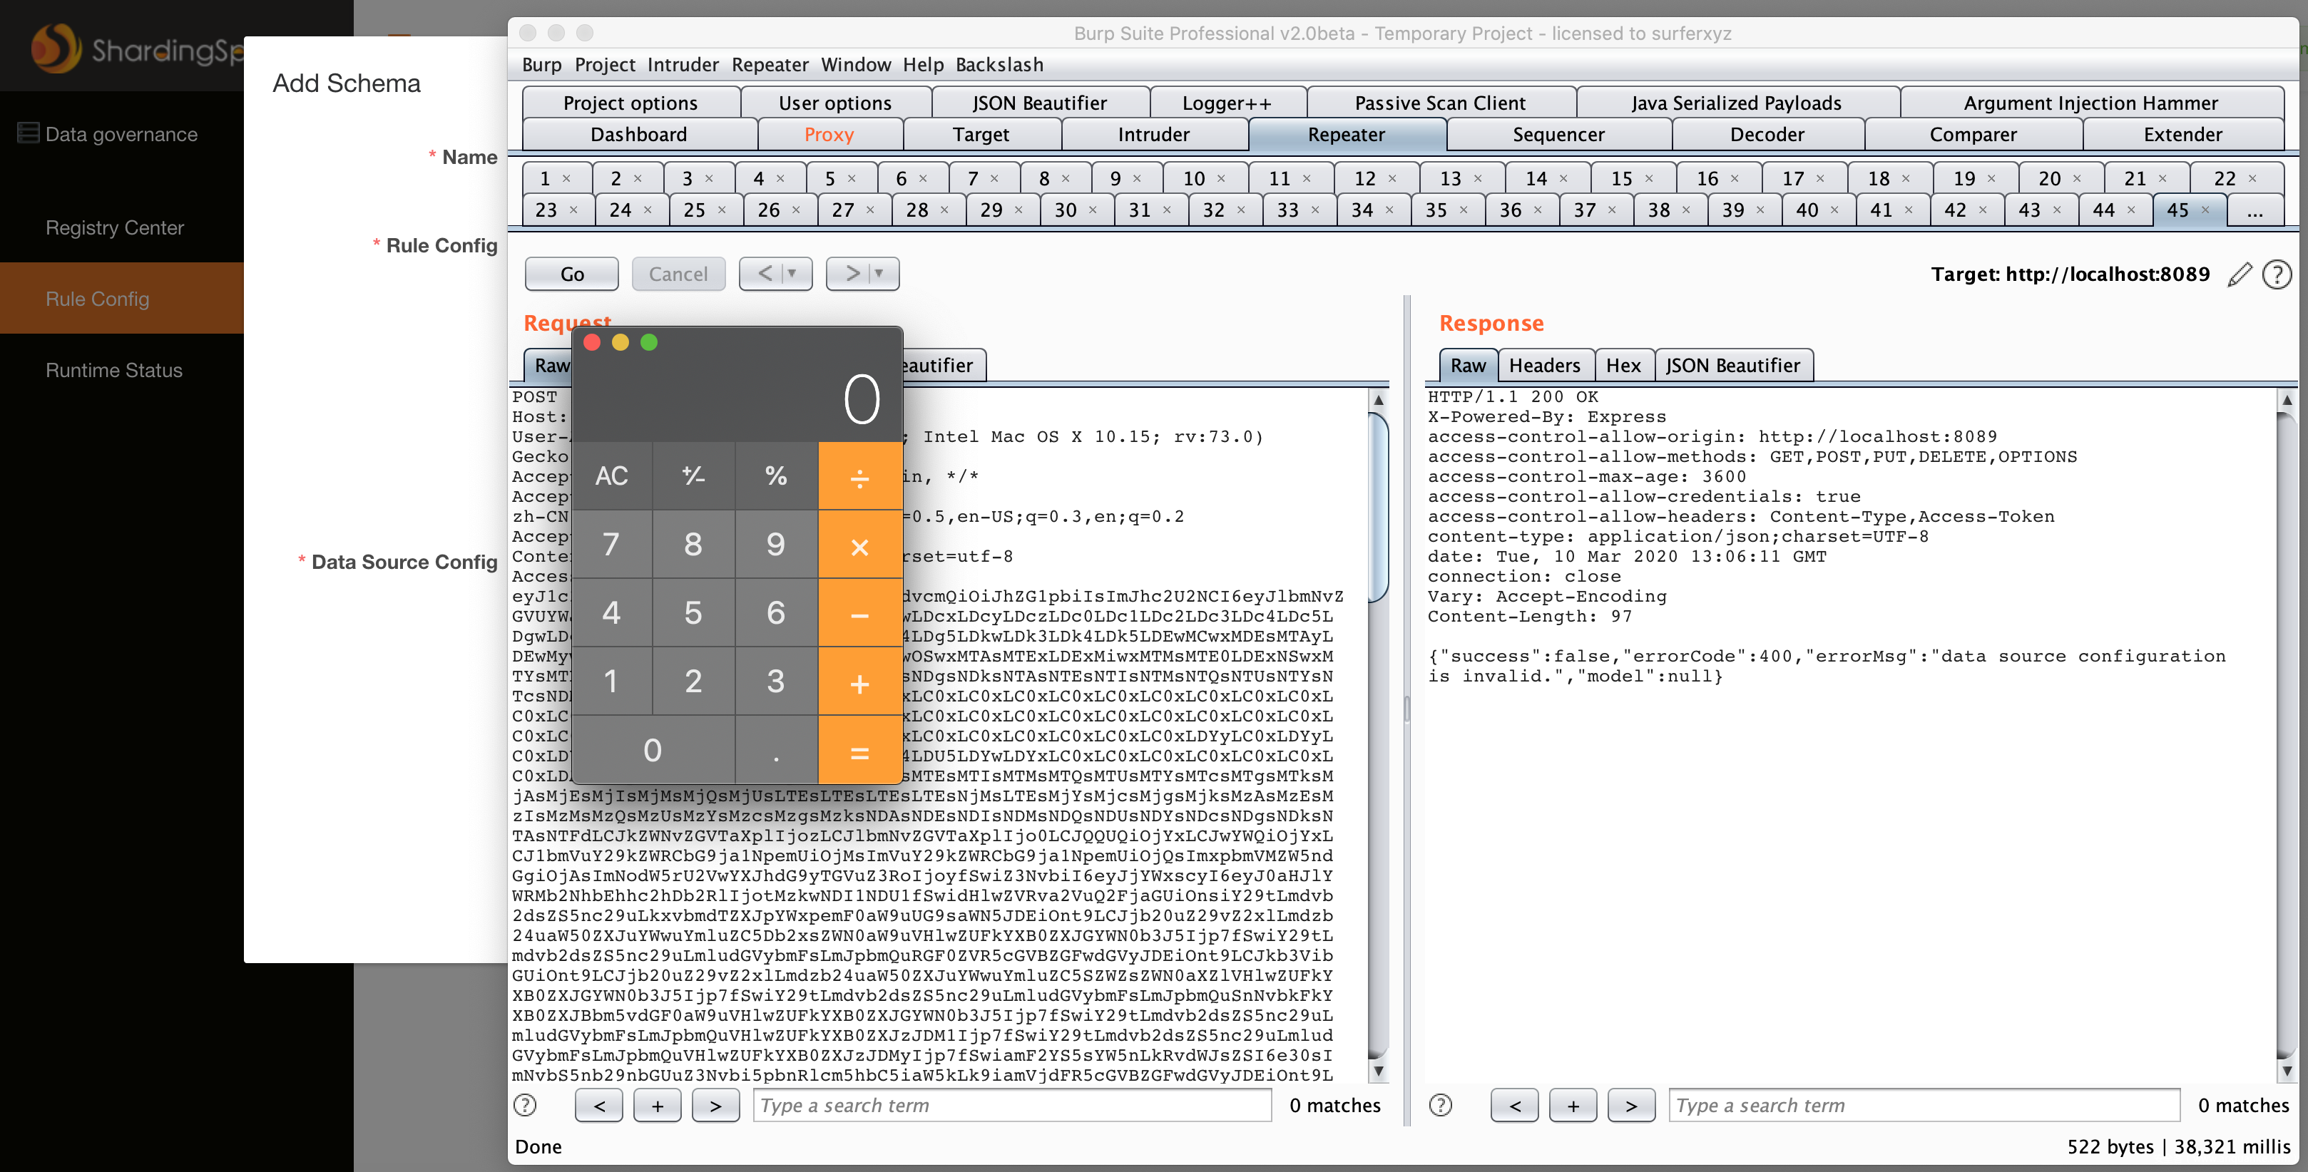Click the response search help question icon
2308x1172 pixels.
pos(1440,1105)
